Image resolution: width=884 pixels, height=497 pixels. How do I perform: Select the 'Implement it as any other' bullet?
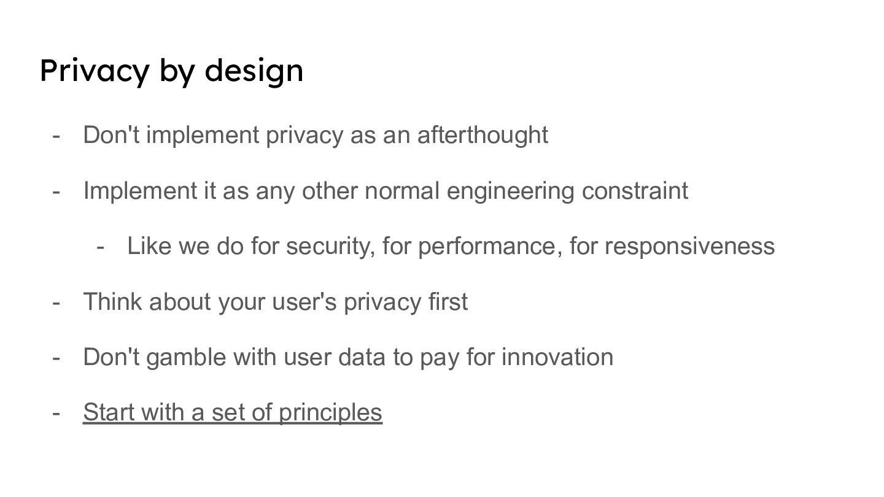tap(385, 191)
